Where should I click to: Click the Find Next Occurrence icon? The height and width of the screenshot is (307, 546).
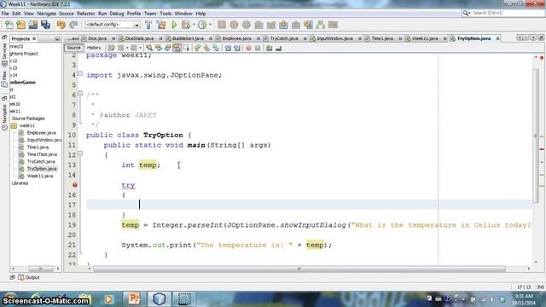tap(168, 48)
